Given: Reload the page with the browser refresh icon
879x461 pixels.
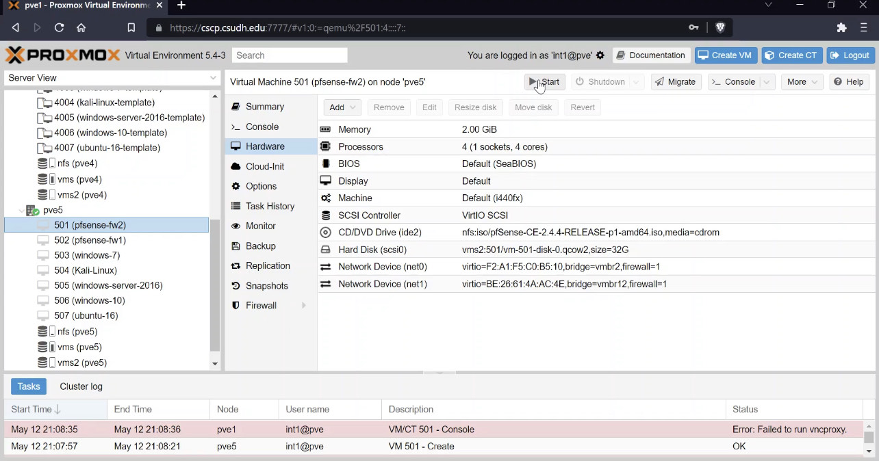Looking at the screenshot, I should coord(59,28).
